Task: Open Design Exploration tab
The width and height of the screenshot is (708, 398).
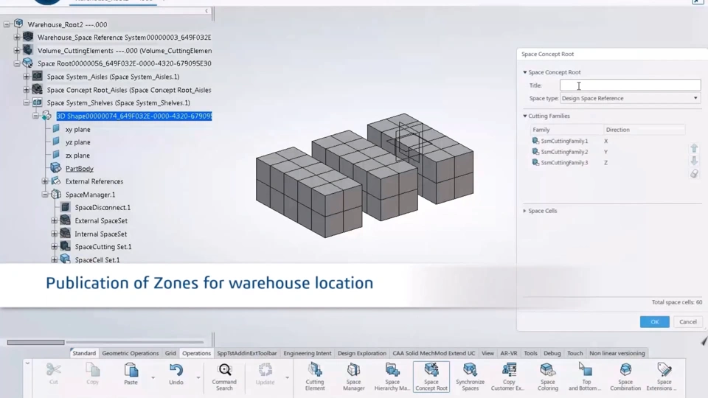Action: tap(361, 353)
